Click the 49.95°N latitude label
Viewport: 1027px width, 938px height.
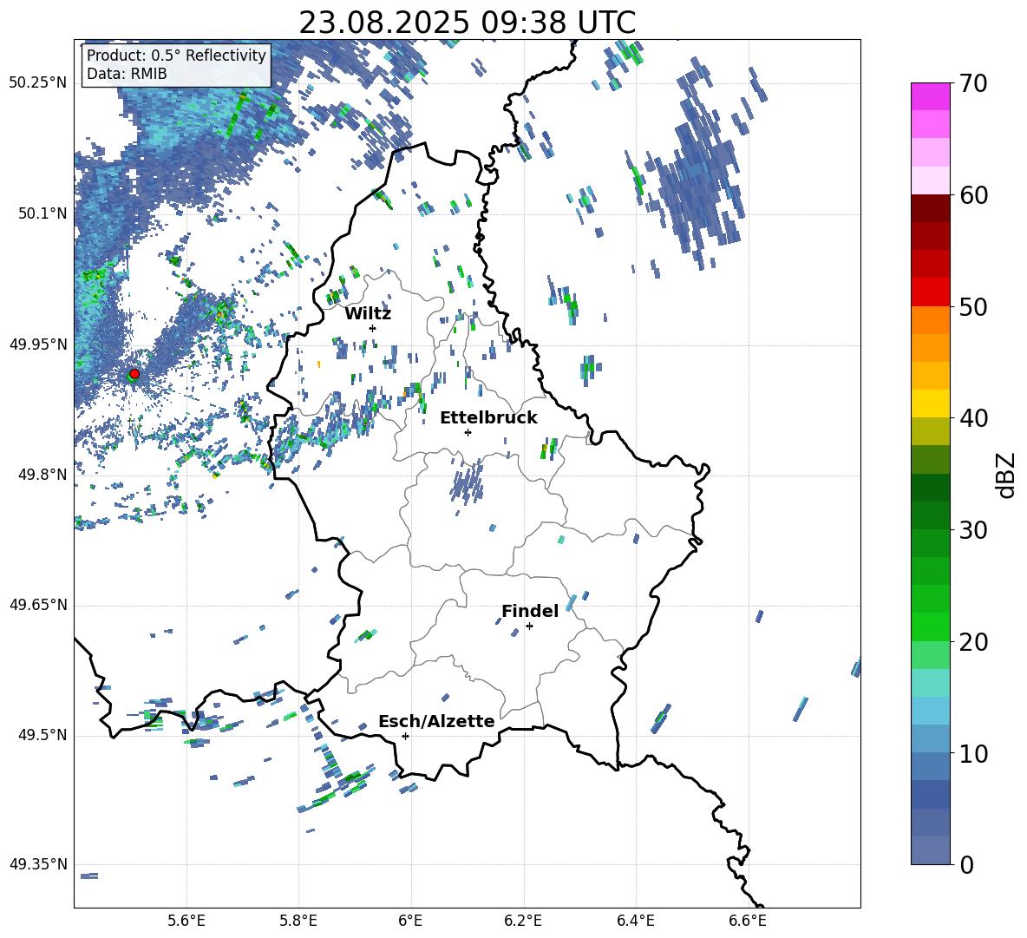pyautogui.click(x=38, y=344)
